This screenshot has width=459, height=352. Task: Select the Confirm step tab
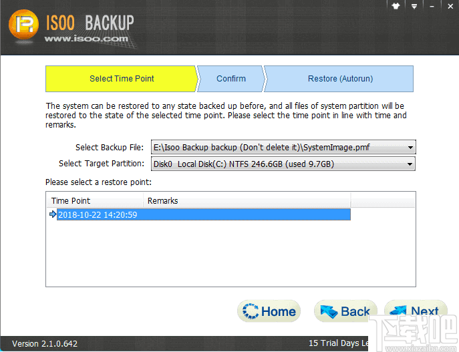231,79
